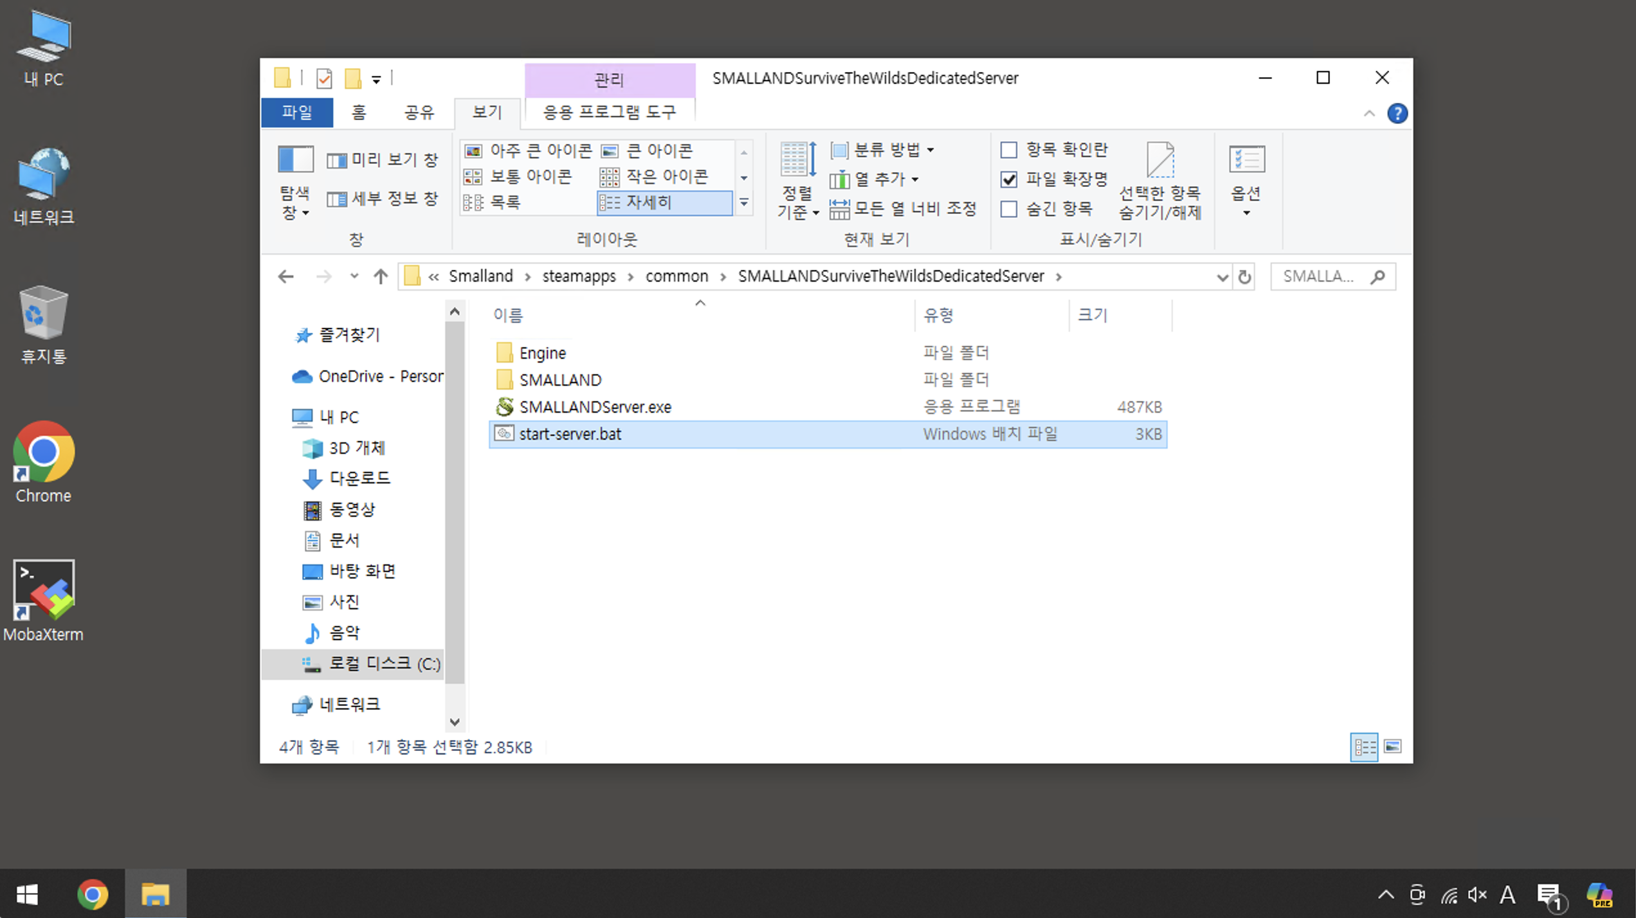Enable the Item check boxes option

click(1009, 150)
